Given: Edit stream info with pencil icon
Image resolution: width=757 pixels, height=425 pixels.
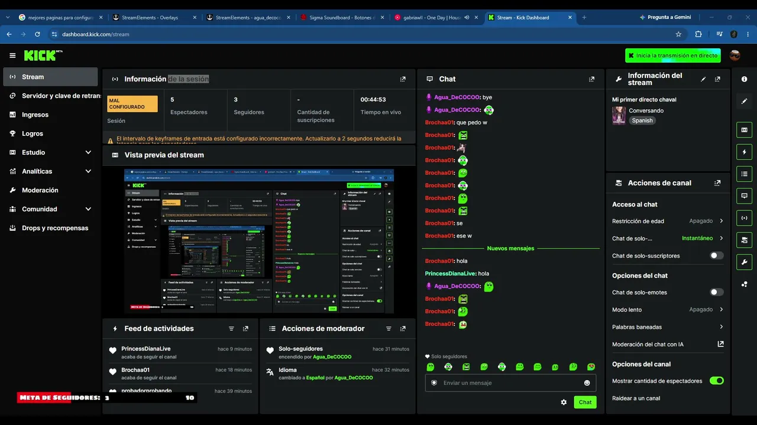Looking at the screenshot, I should coord(703,79).
